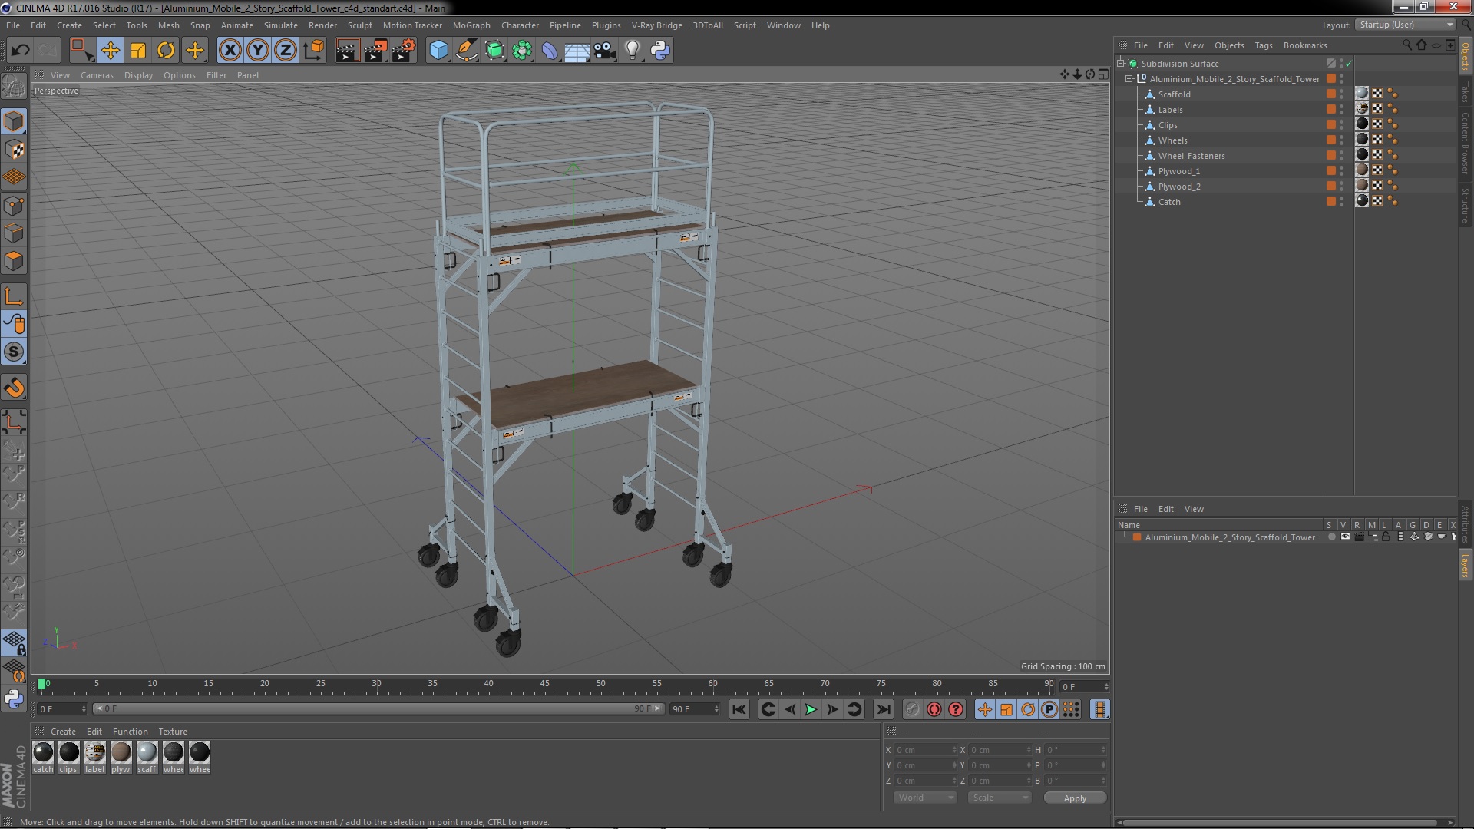Go to start of animation
1474x829 pixels.
[x=739, y=710]
